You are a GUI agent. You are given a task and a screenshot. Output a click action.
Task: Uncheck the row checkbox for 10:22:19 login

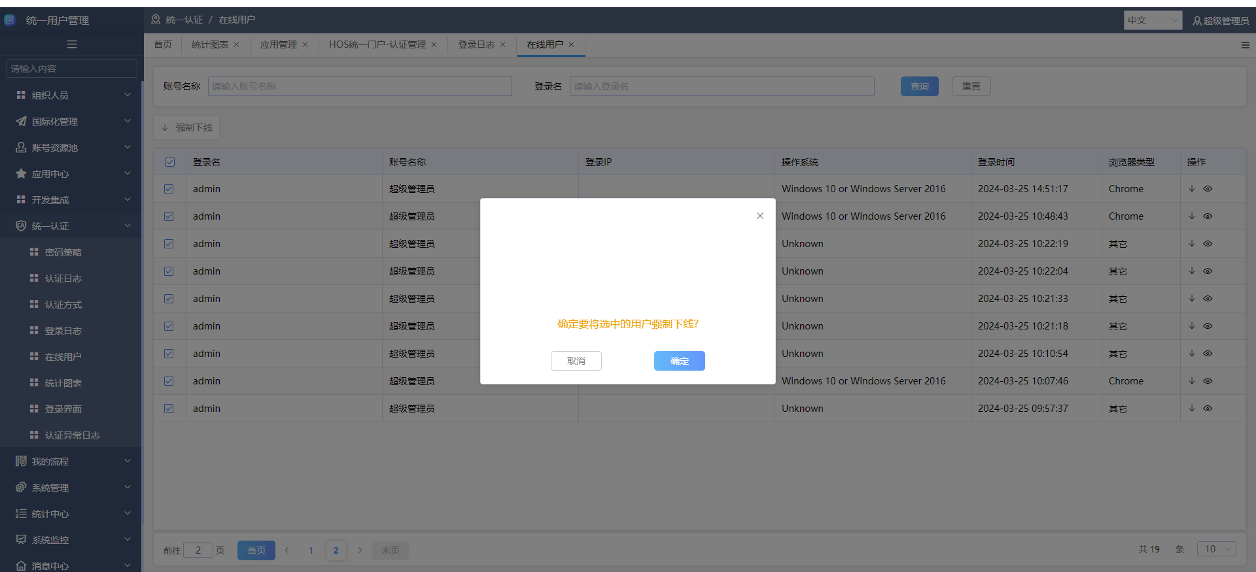(169, 244)
